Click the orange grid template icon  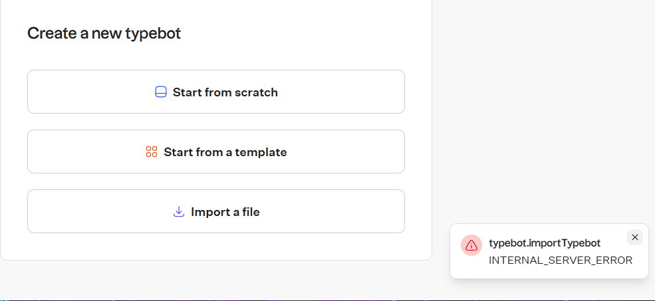(151, 152)
